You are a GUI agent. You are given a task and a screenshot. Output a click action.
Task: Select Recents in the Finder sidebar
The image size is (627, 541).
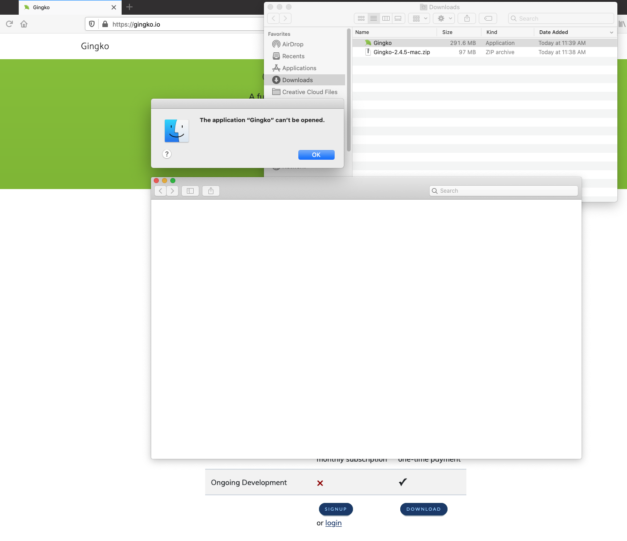pos(293,56)
